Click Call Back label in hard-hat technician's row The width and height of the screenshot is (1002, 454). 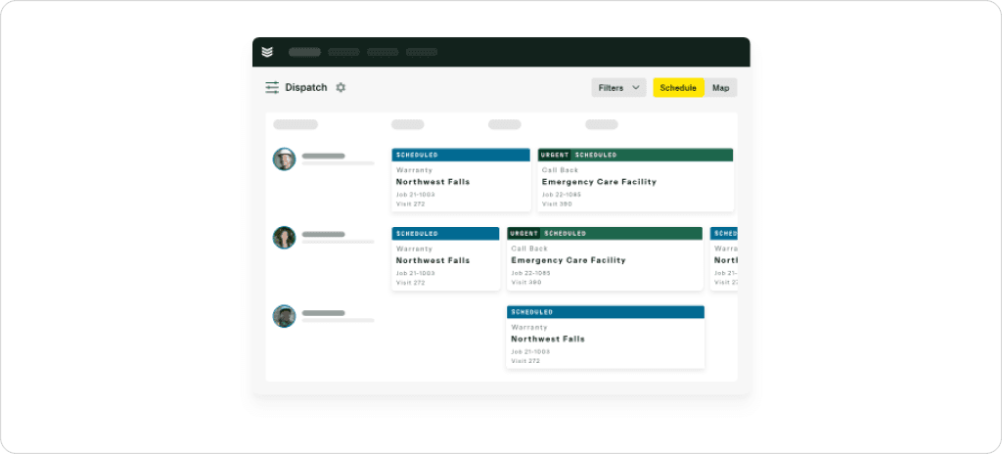[560, 170]
